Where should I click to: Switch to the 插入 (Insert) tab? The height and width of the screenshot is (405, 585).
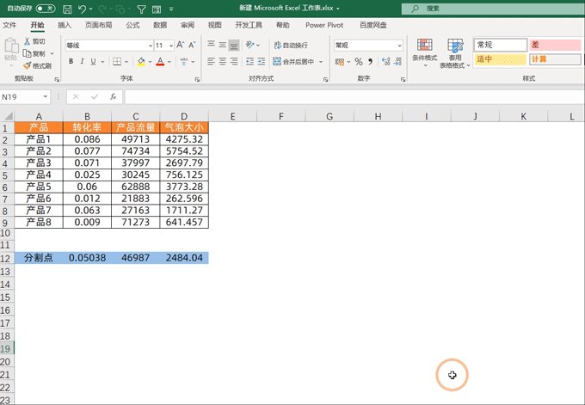click(65, 26)
